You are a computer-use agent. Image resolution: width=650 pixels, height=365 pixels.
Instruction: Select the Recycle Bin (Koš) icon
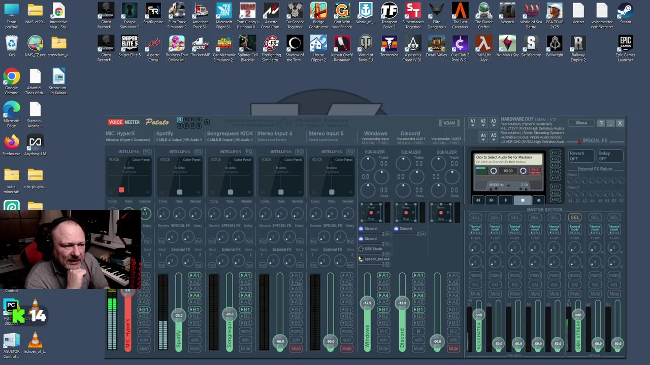pos(12,47)
